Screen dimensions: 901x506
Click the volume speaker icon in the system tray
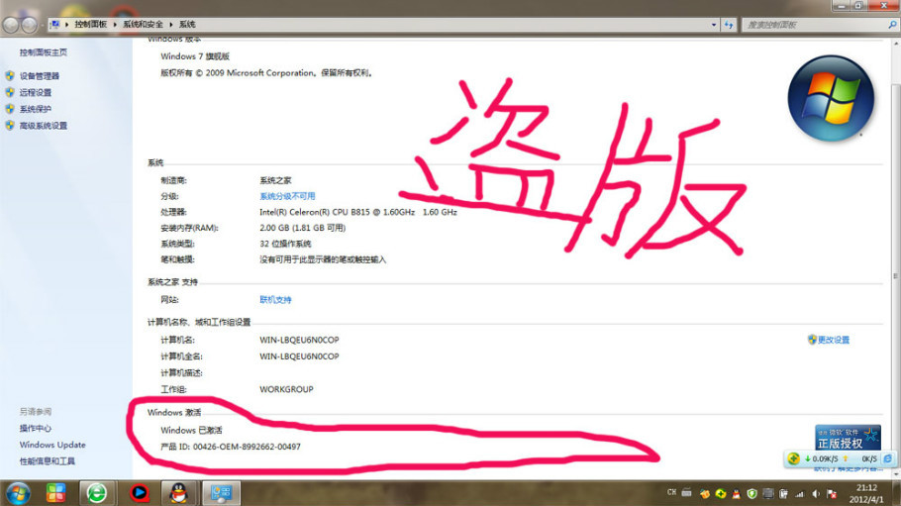coord(817,492)
